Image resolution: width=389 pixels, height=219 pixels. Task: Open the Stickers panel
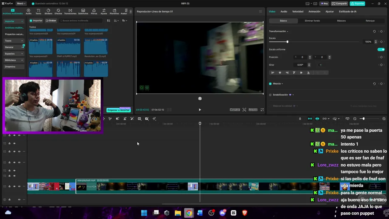pos(48,12)
